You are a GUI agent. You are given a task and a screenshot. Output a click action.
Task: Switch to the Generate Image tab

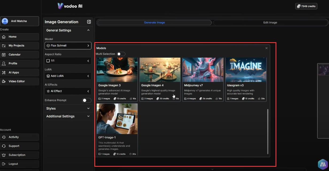[x=154, y=23]
